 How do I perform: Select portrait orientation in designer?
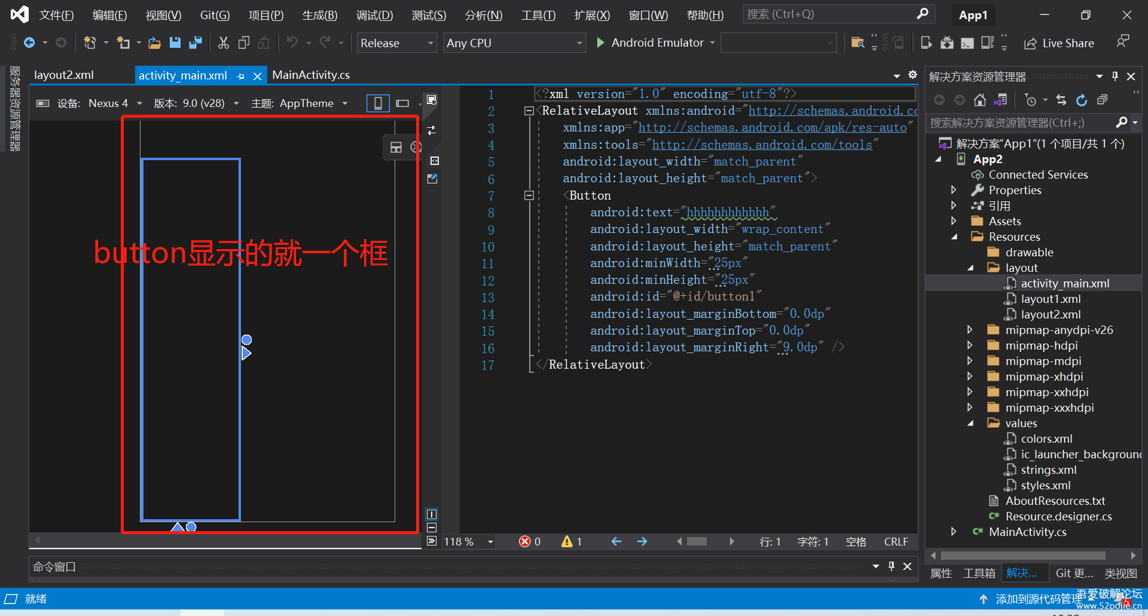[378, 103]
